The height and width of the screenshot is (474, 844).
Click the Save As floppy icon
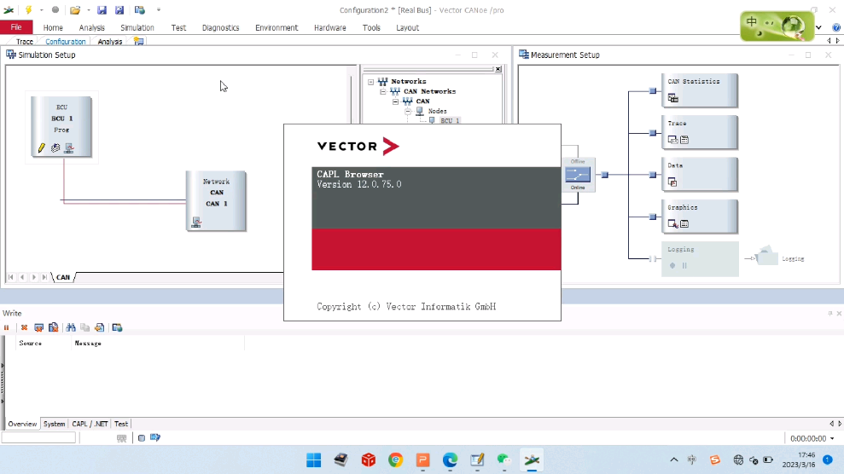[119, 9]
